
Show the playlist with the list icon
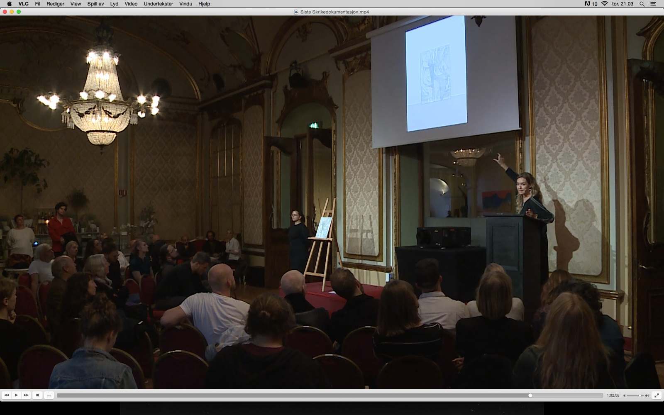[49, 395]
